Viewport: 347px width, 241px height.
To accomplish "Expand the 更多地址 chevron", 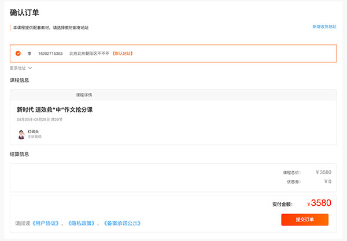I will pos(30,68).
